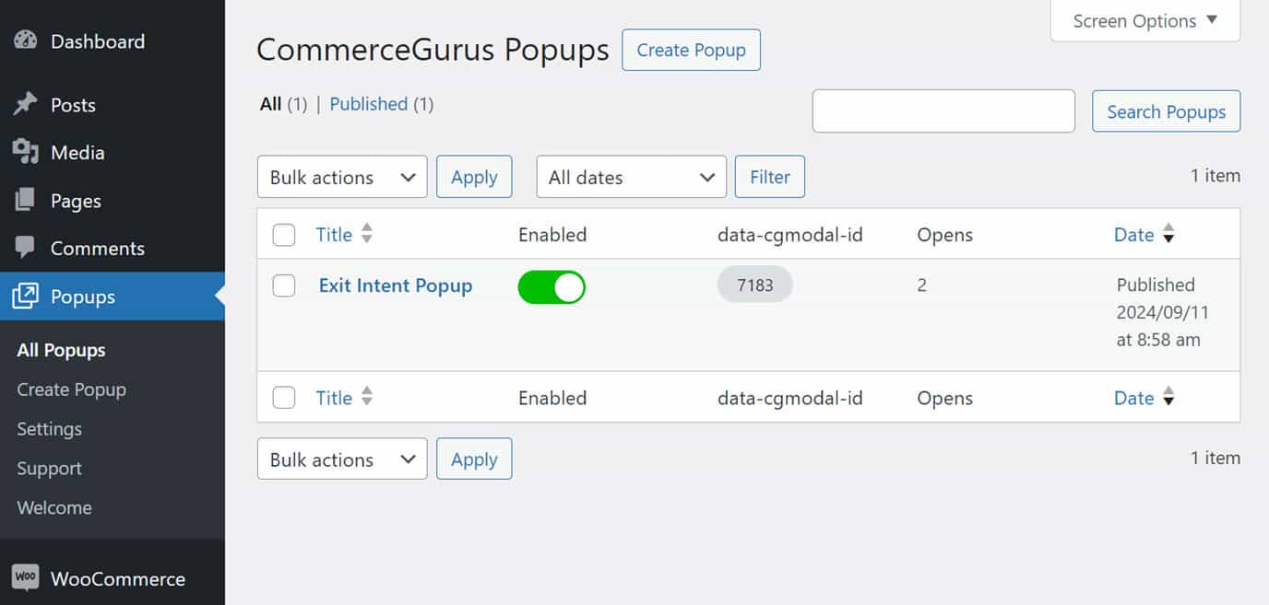Click the Media library icon
Image resolution: width=1269 pixels, height=605 pixels.
[x=26, y=152]
